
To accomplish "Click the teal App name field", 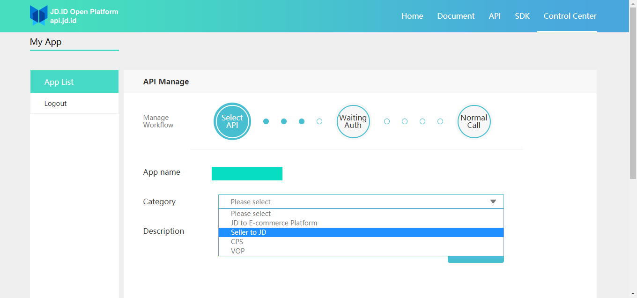I will pyautogui.click(x=247, y=173).
